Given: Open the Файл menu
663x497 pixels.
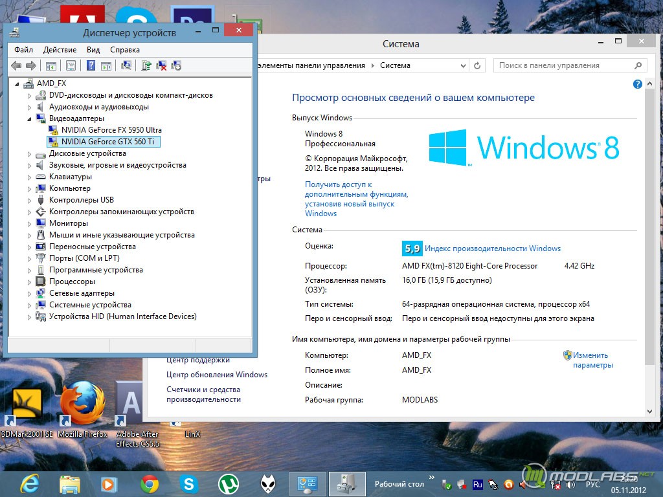Looking at the screenshot, I should click(24, 50).
